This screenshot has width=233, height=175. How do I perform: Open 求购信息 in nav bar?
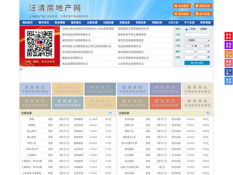click(125, 23)
